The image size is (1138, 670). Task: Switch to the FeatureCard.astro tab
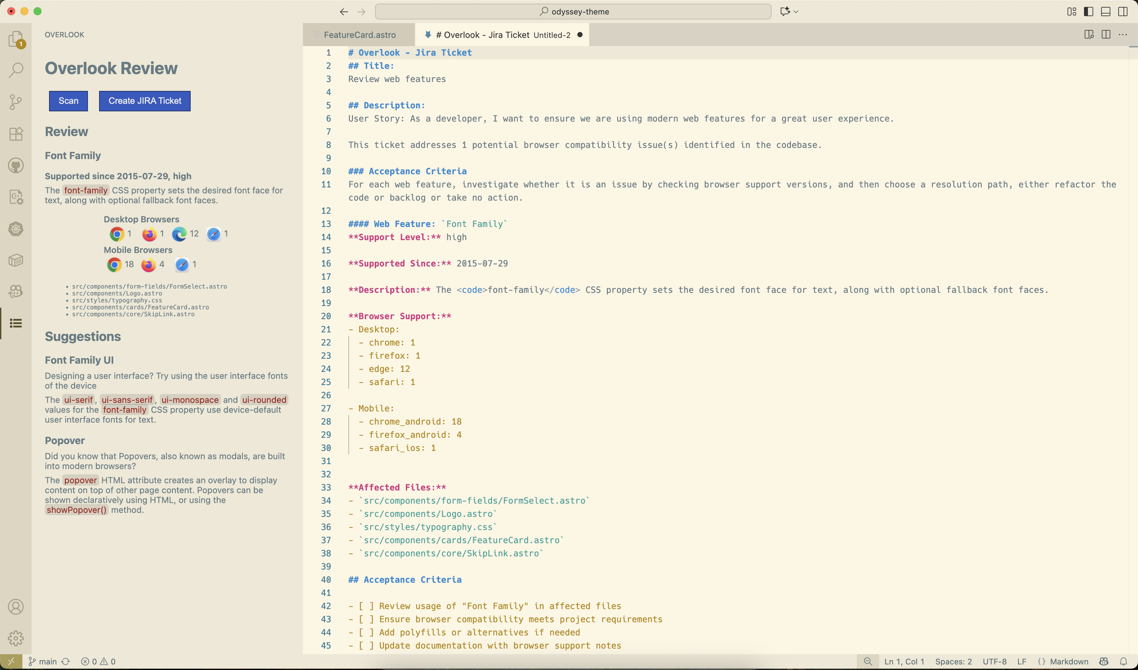point(360,35)
